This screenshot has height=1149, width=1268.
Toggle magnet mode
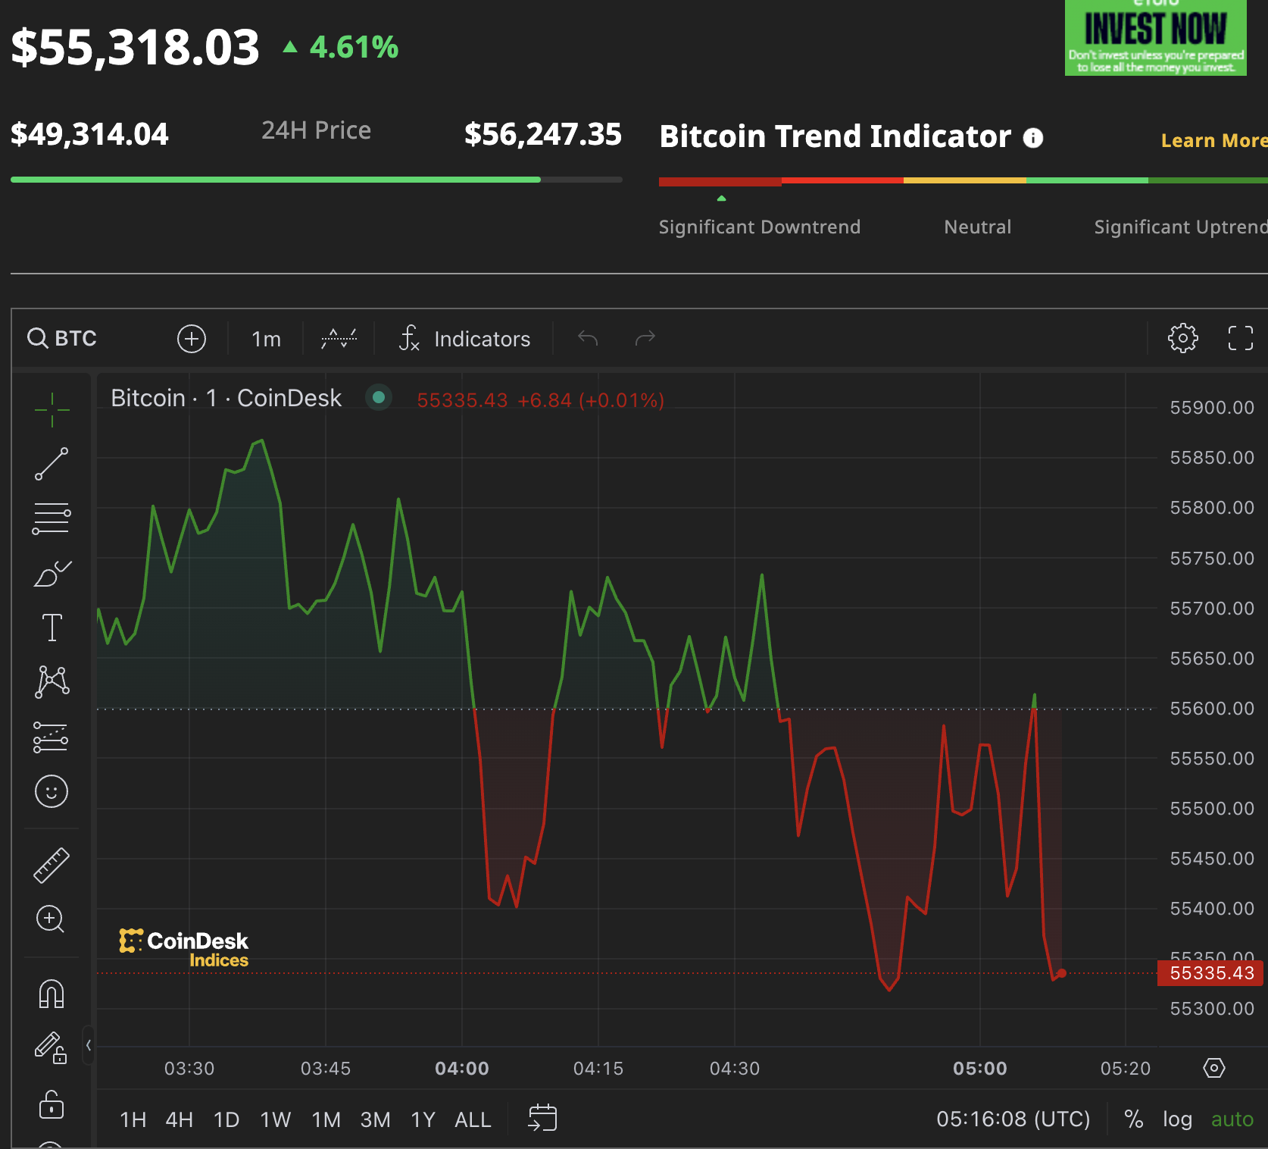52,994
